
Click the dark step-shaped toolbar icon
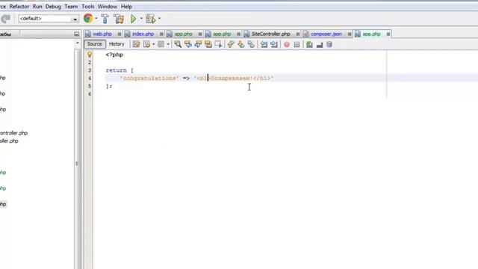[x=320, y=45]
